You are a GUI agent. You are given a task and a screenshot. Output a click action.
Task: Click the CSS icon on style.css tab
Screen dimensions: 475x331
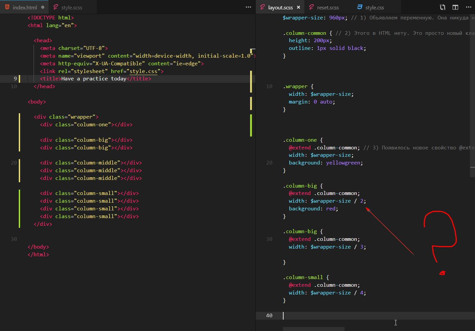pyautogui.click(x=360, y=7)
